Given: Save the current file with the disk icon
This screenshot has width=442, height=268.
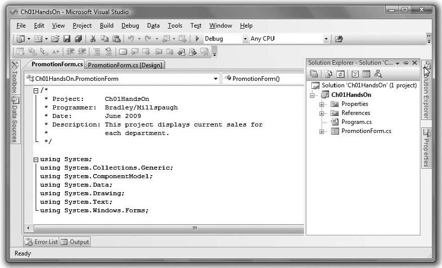Looking at the screenshot, I should click(67, 39).
